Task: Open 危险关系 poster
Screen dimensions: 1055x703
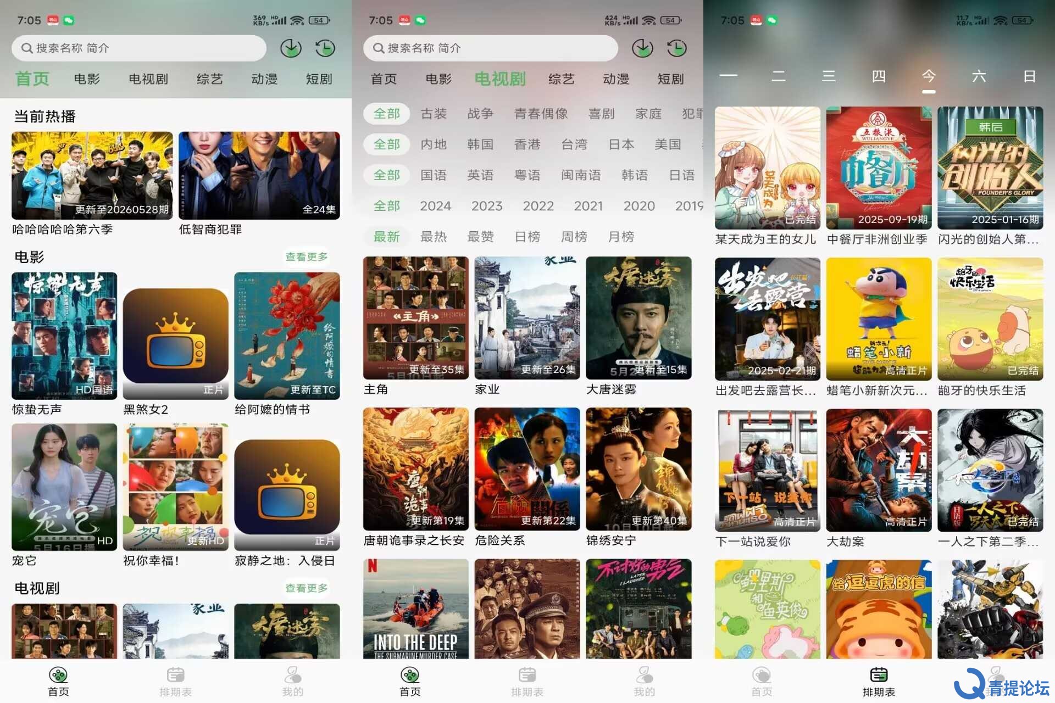Action: click(x=527, y=469)
